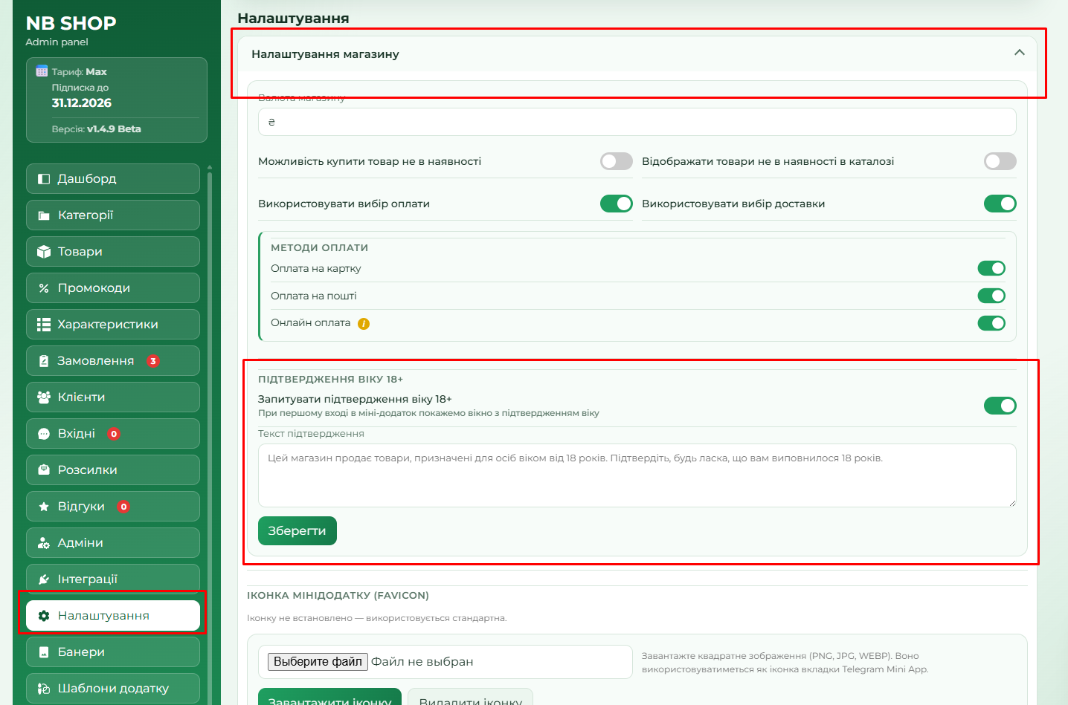Screen dimensions: 1068x705
Task: Click the Клієнти users icon
Action: (44, 397)
